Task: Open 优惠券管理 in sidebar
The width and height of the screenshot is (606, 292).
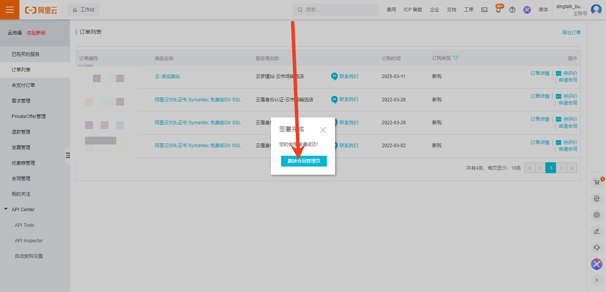Action: (35, 163)
